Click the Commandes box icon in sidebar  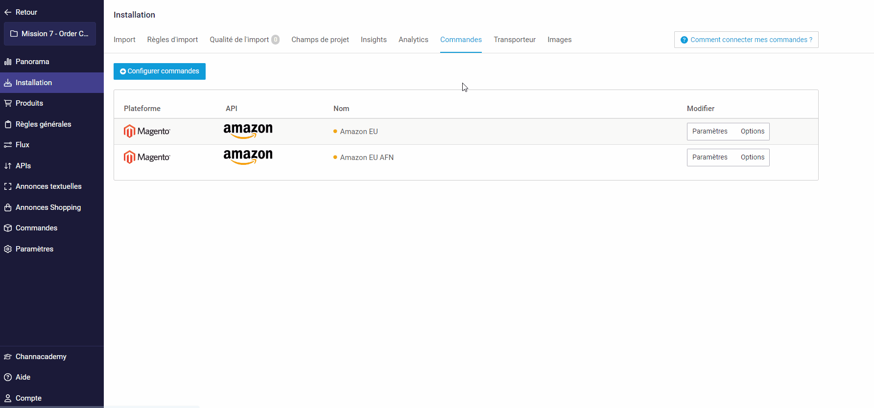point(8,228)
